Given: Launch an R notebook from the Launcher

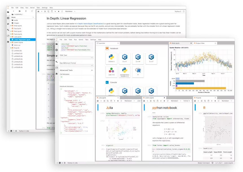Looking at the screenshot, I should [x=138, y=72].
